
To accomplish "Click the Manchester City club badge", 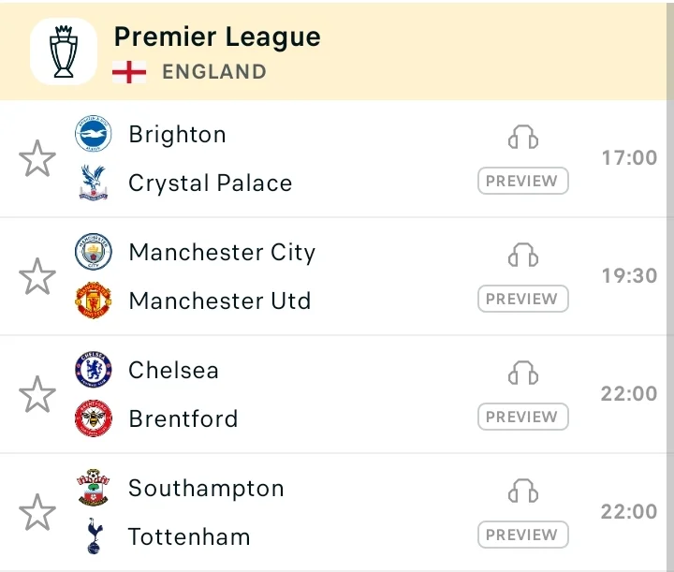I will (94, 252).
